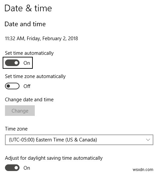Click the Time zone label
The height and width of the screenshot is (173, 157).
pos(16,129)
